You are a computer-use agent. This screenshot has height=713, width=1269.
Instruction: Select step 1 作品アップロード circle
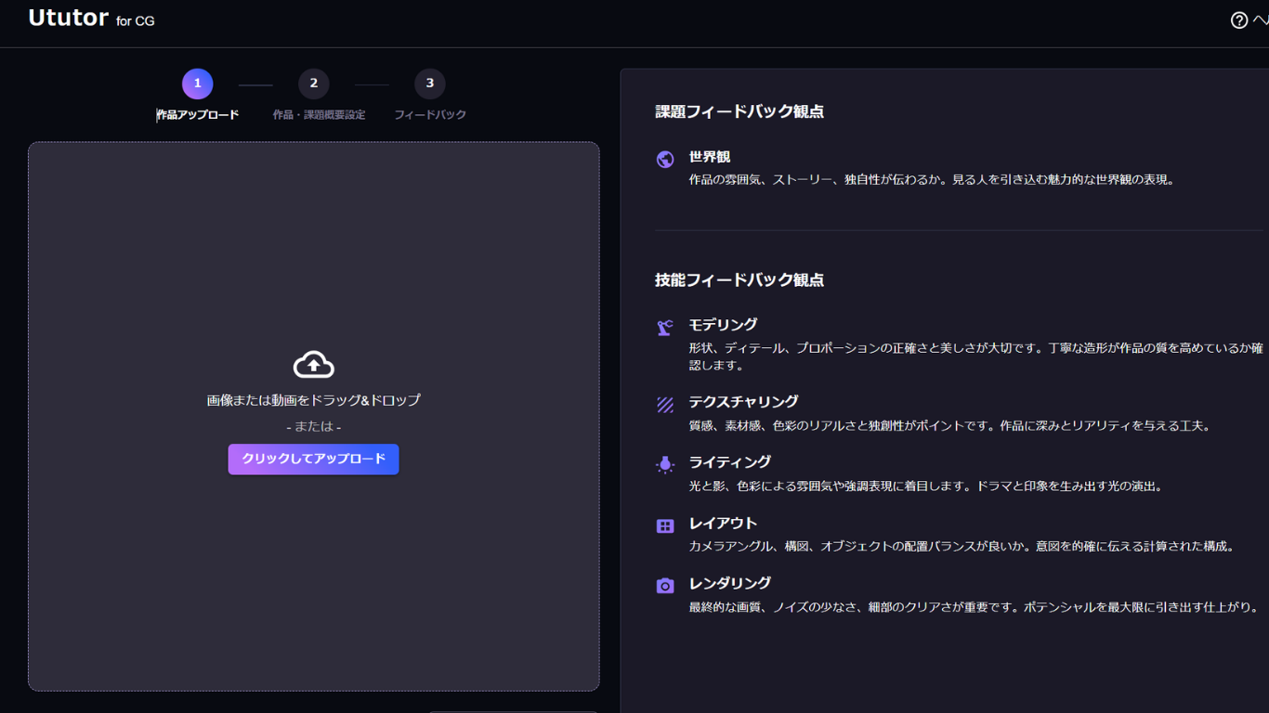pos(197,84)
